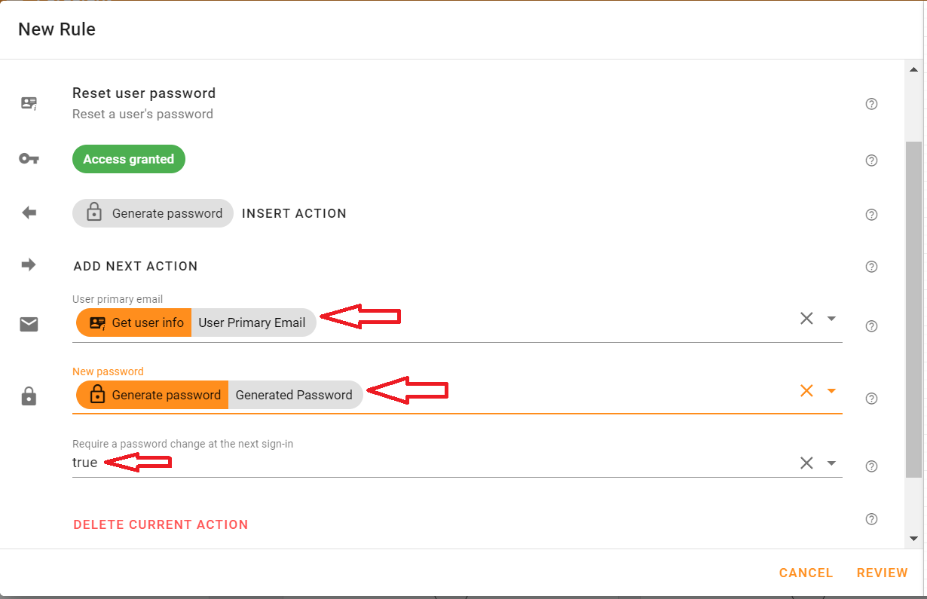
Task: Click the lock icon beside the New password field
Action: [29, 396]
